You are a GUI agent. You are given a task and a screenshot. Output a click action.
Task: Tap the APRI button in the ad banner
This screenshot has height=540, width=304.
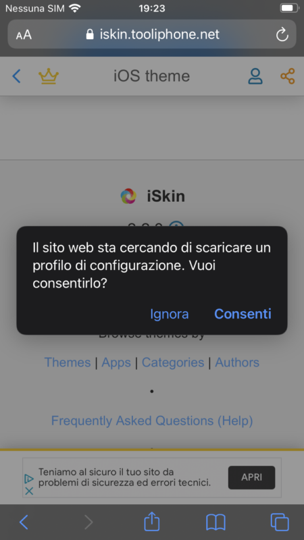251,477
